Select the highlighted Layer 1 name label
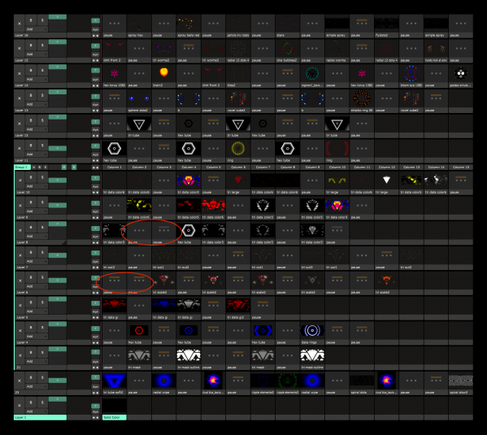487x435 pixels. (x=40, y=417)
